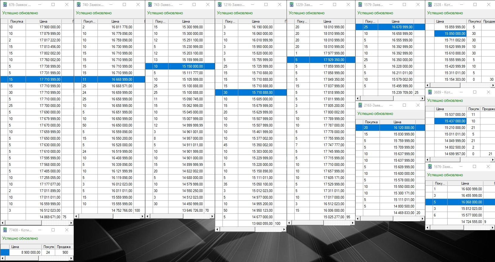The image size is (495, 262).
Task: Click the app icon in the 1216-Заяво title bar
Action: click(220, 5)
